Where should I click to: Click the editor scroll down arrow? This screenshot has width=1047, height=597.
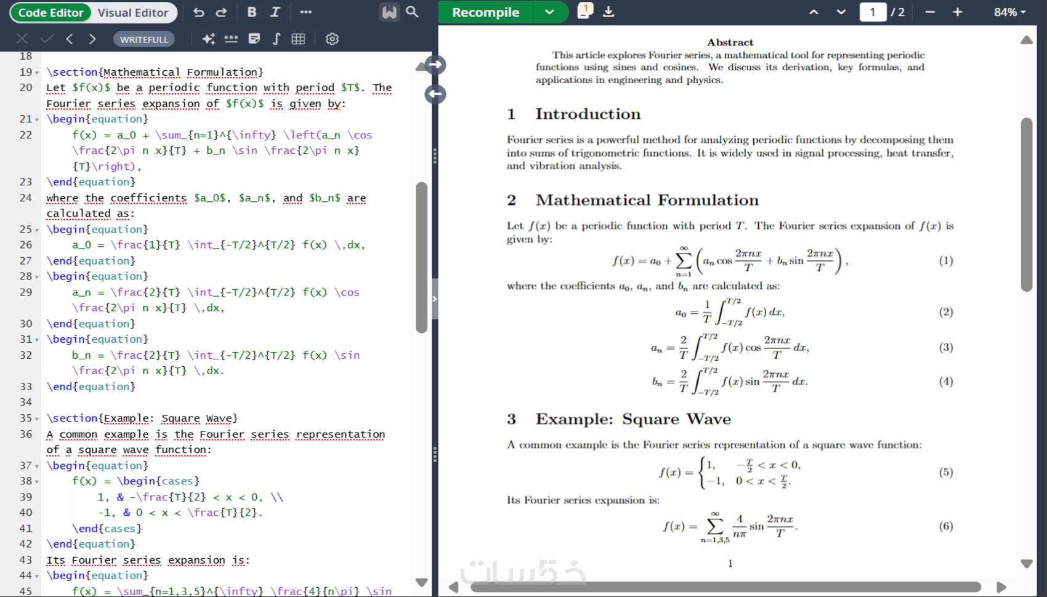point(422,582)
